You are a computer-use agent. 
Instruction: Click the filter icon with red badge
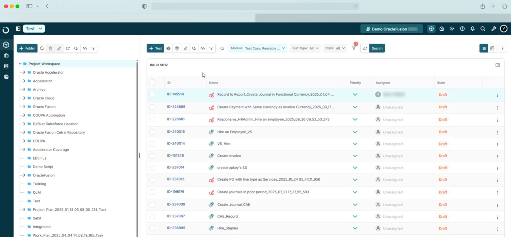point(354,48)
